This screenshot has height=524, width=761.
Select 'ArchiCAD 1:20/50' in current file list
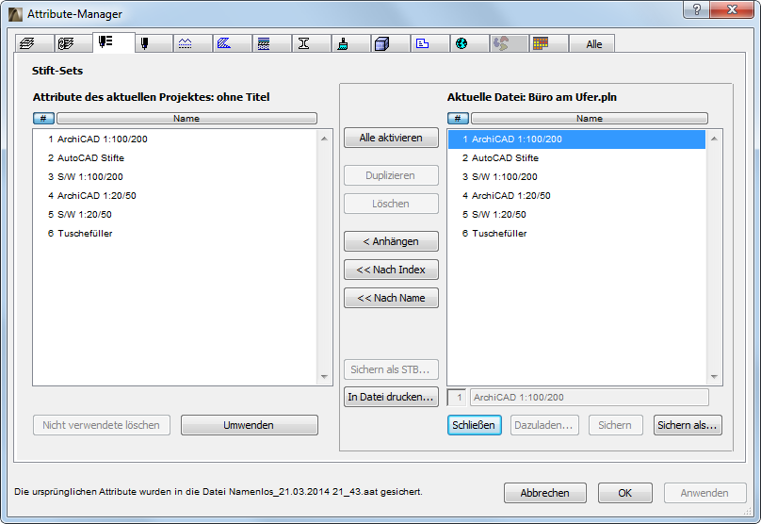576,196
